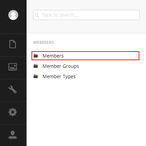This screenshot has height=146, width=146.
Task: Open the user profile avatar
Action: [13, 15]
